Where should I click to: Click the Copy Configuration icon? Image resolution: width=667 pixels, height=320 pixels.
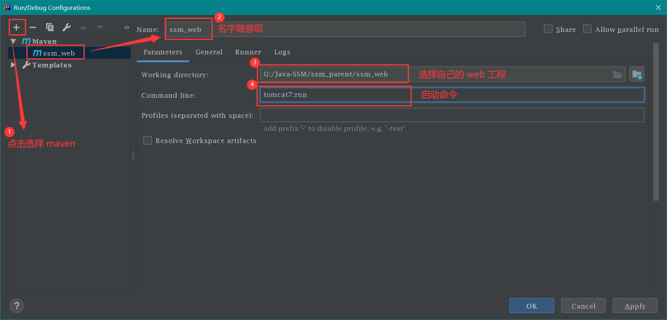(50, 27)
